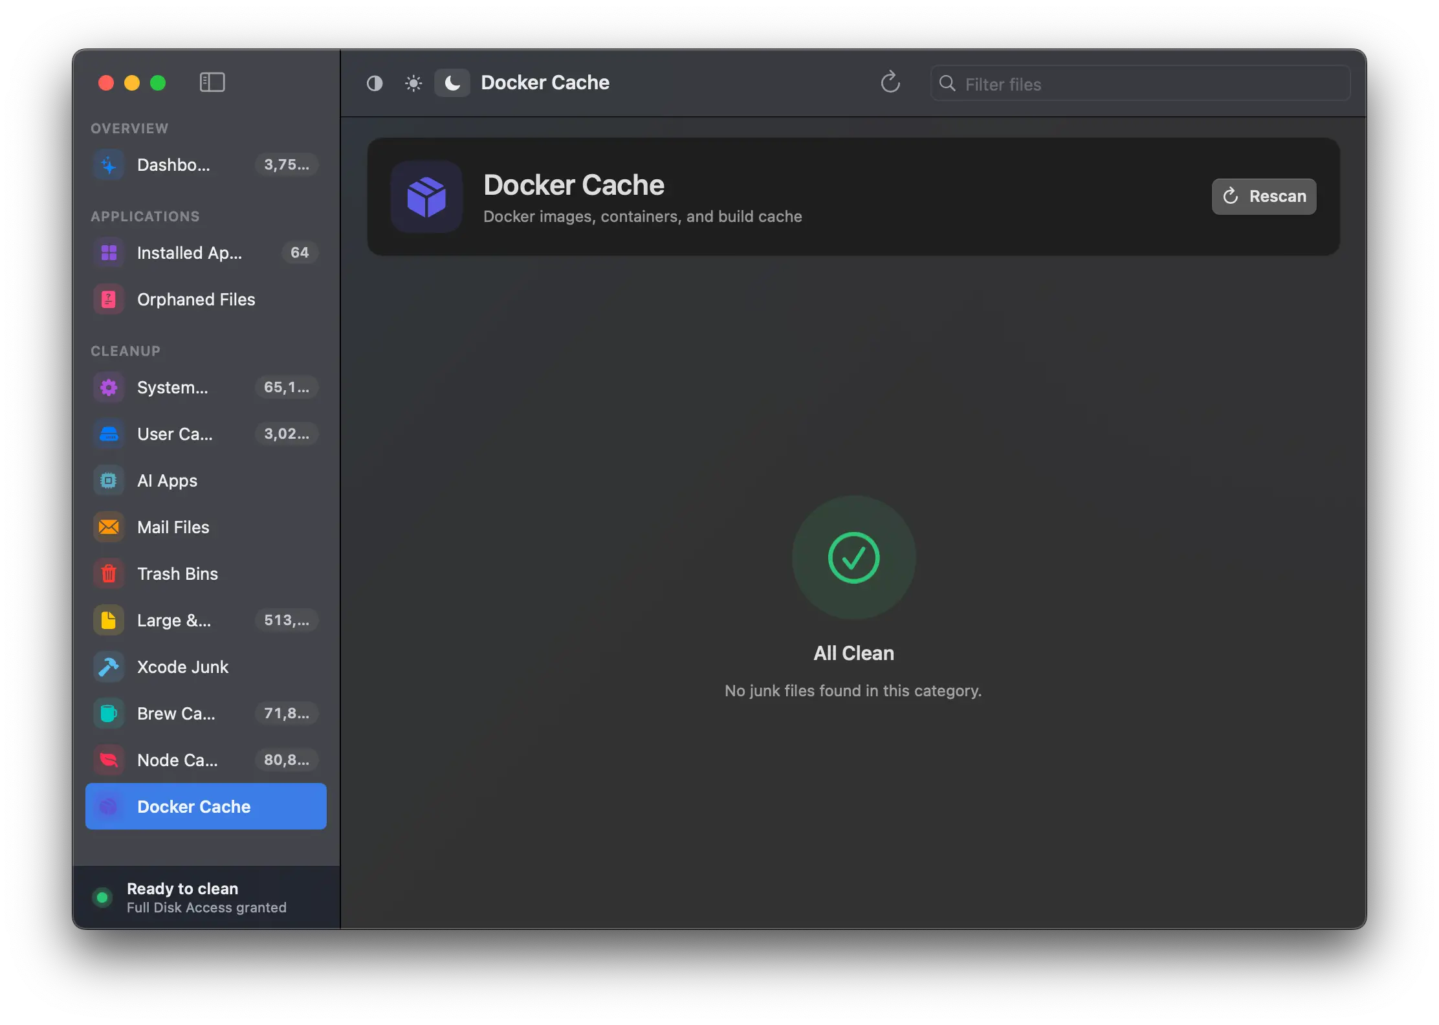Click the System 65,1... size badge
1439x1025 pixels.
287,387
